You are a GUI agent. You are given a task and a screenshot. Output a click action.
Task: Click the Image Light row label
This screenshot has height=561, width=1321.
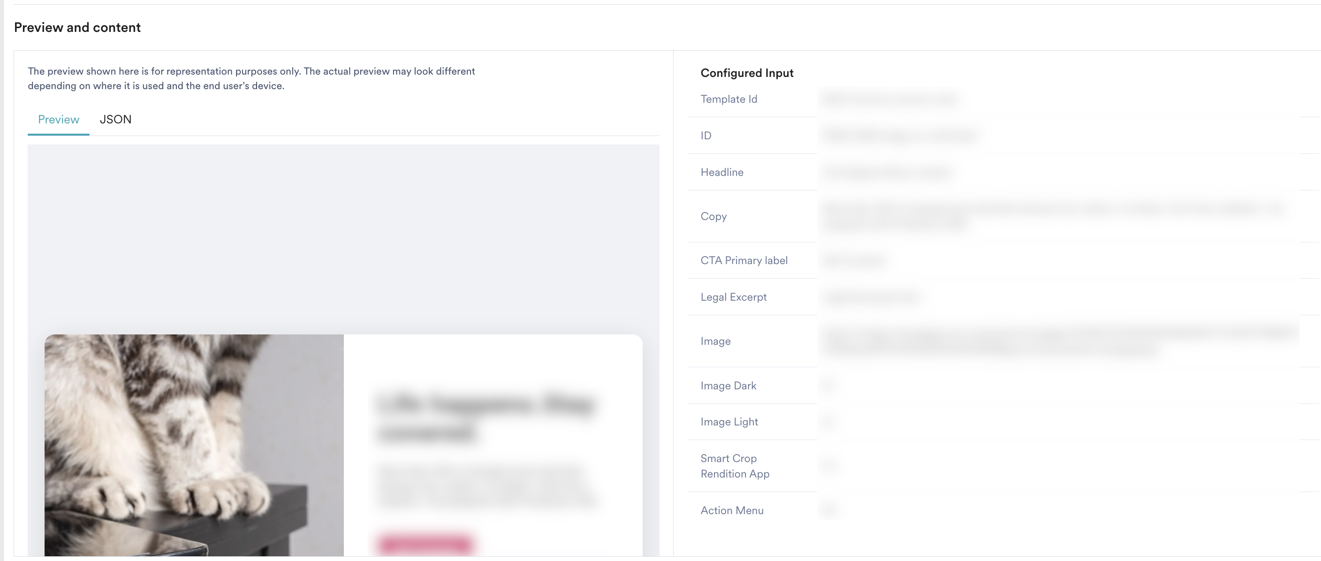pyautogui.click(x=729, y=422)
